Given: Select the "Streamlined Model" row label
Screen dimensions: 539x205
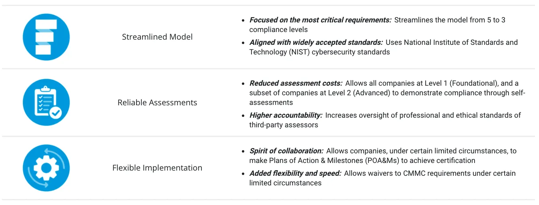Looking at the screenshot, I should [157, 37].
